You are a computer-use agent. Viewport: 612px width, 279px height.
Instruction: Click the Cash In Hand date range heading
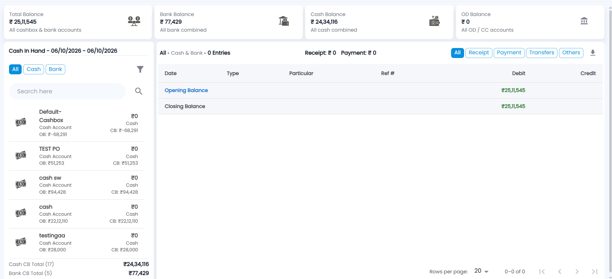tap(63, 51)
